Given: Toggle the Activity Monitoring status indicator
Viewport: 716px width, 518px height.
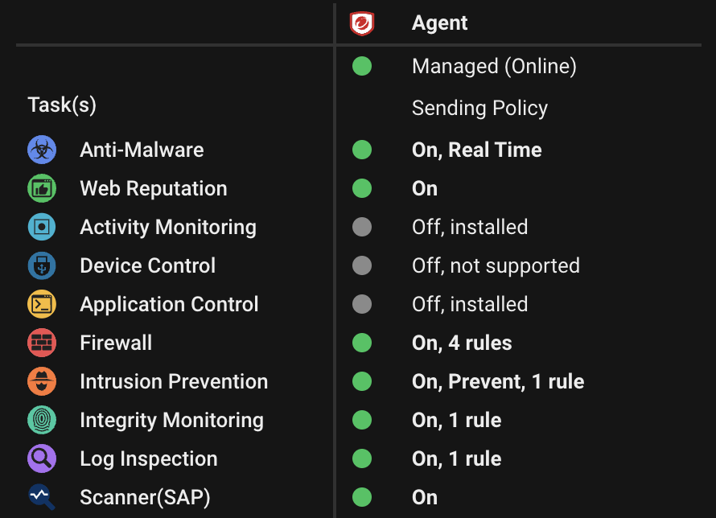Looking at the screenshot, I should pyautogui.click(x=362, y=227).
